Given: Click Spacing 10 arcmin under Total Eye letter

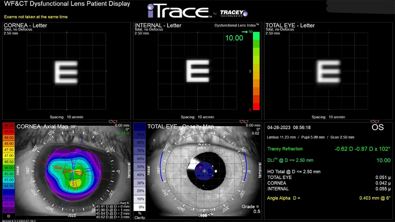Looking at the screenshot, I should click(328, 117).
